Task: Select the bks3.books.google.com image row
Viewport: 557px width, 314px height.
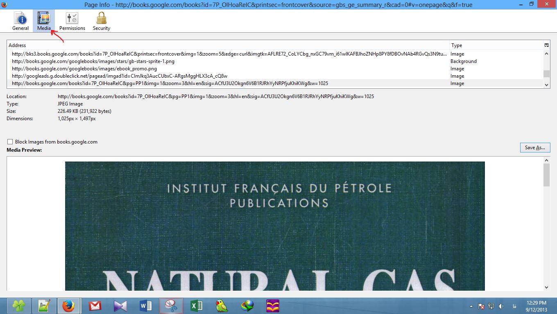Action: coord(275,54)
